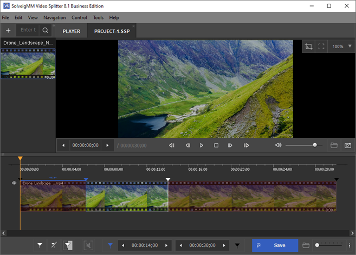Decrease the end time 00:00:30;00
The width and height of the screenshot is (356, 255).
pos(181,245)
